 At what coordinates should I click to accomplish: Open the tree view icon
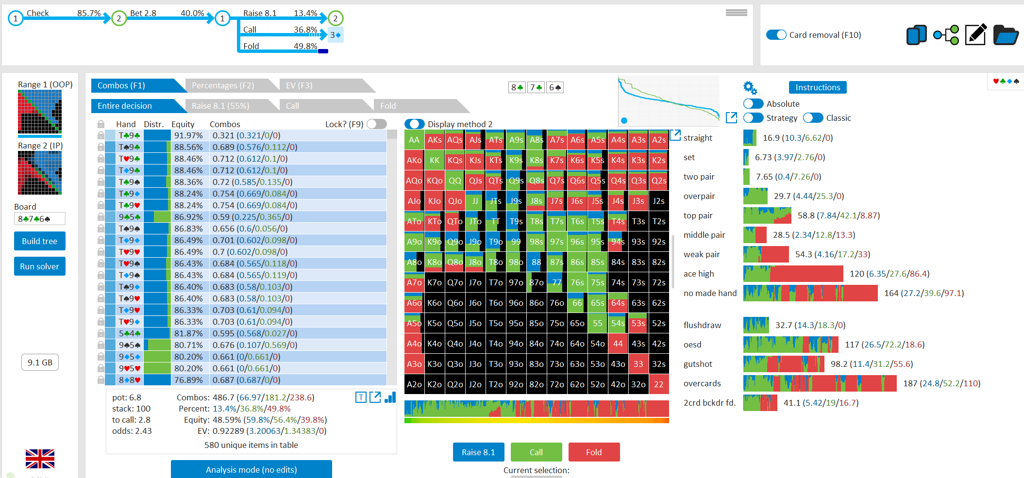click(x=946, y=35)
